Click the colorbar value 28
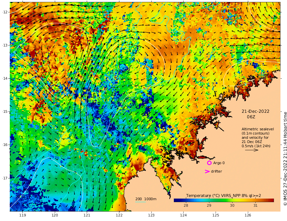This screenshot has height=221, width=287. click(186, 205)
